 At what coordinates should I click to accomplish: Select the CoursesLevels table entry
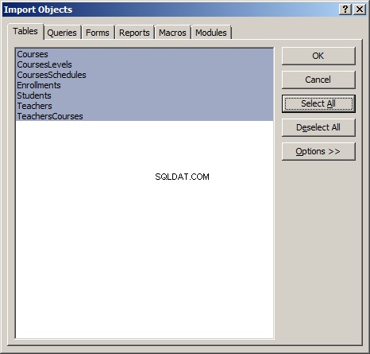click(x=145, y=64)
